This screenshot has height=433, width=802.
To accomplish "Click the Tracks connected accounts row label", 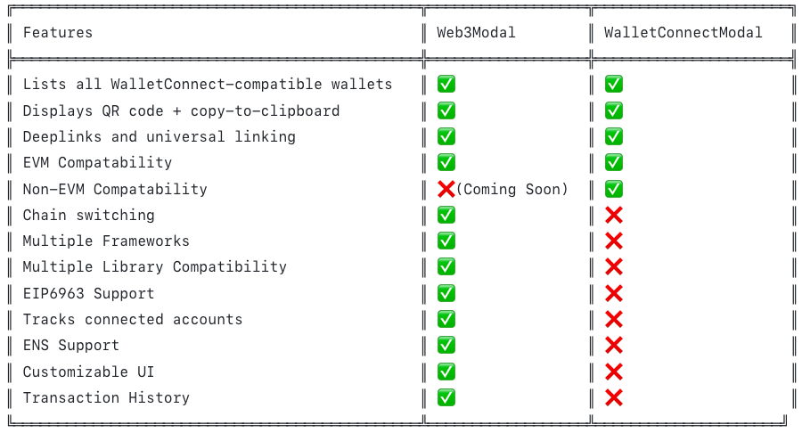I will point(133,319).
